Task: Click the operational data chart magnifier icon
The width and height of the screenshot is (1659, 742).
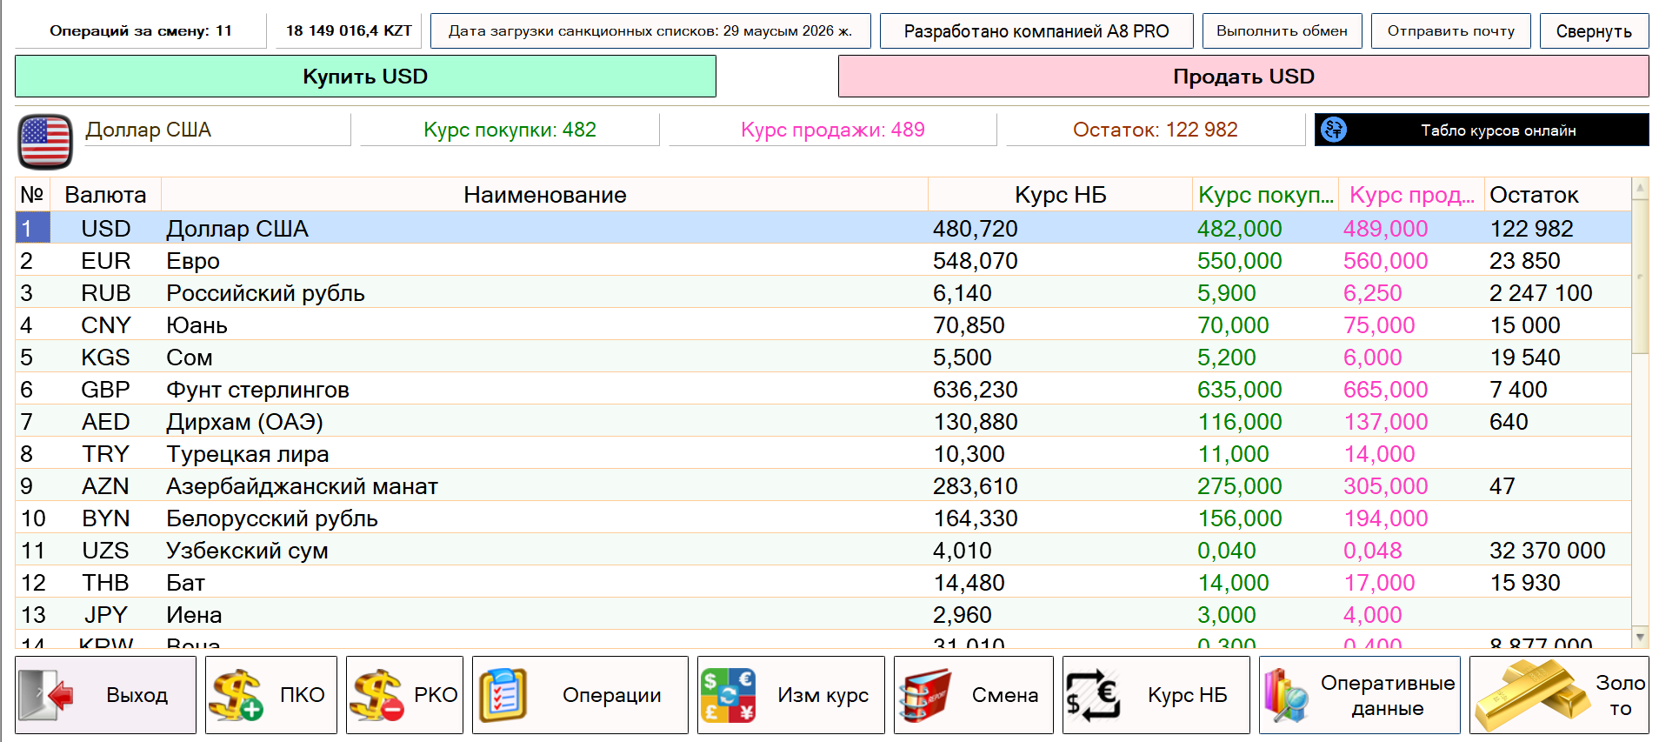Action: coord(1285,695)
